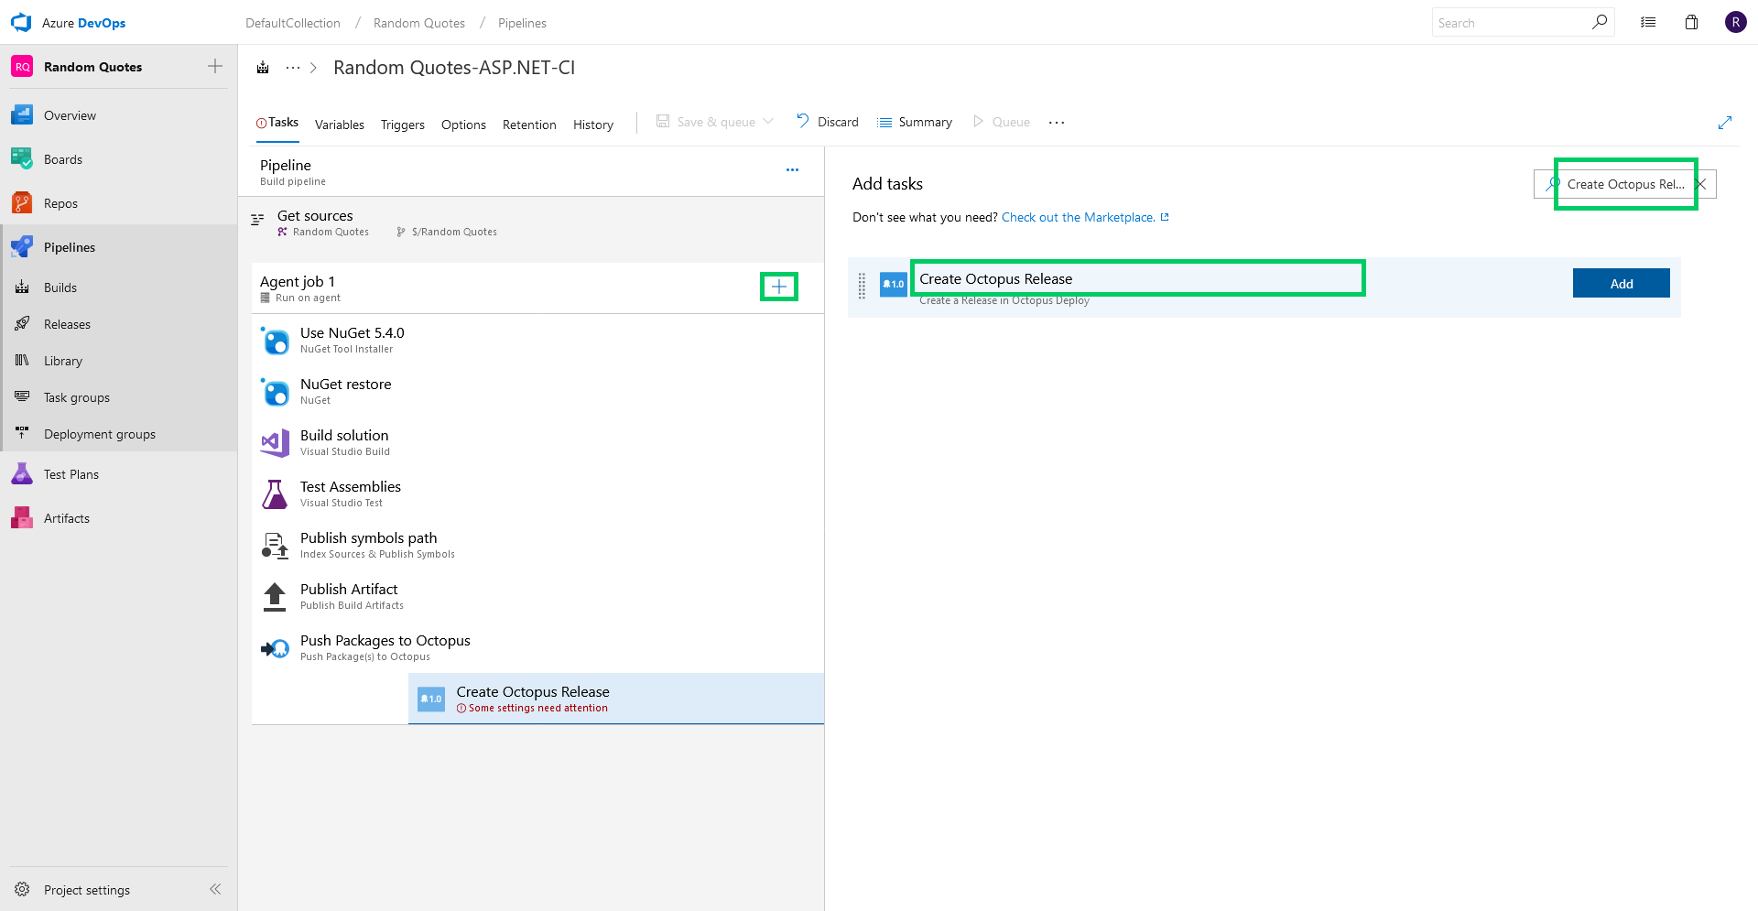Click the search magnifier icon in header

[x=1600, y=22]
